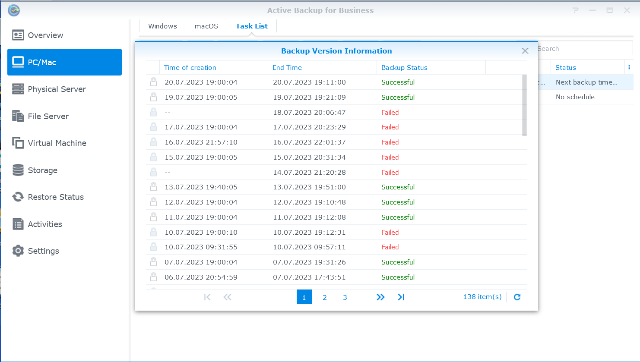Screen dimensions: 640x362
Task: Sort by Backup Status column
Action: 431,67
